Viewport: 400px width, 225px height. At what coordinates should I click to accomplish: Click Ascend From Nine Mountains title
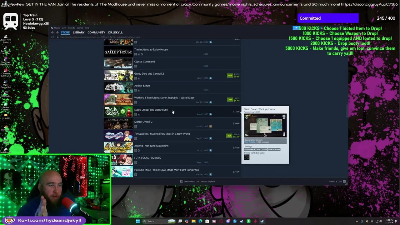(151, 146)
